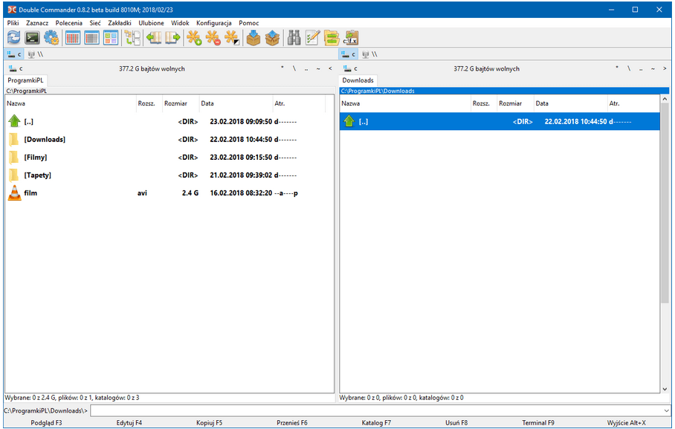Sort left panel by Data column header
The image size is (675, 429).
click(236, 103)
